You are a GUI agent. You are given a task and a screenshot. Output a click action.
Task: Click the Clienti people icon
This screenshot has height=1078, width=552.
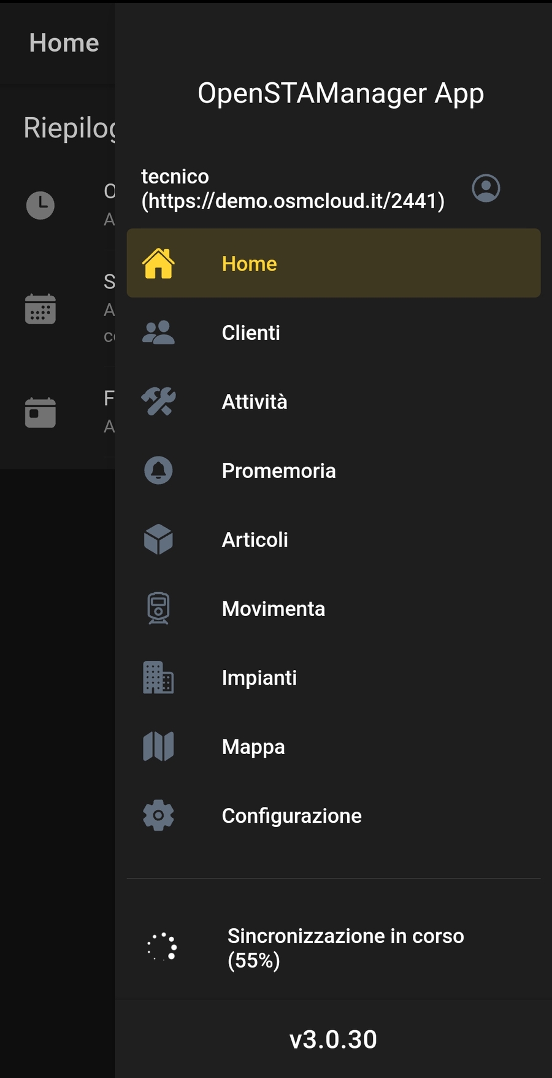click(x=158, y=333)
